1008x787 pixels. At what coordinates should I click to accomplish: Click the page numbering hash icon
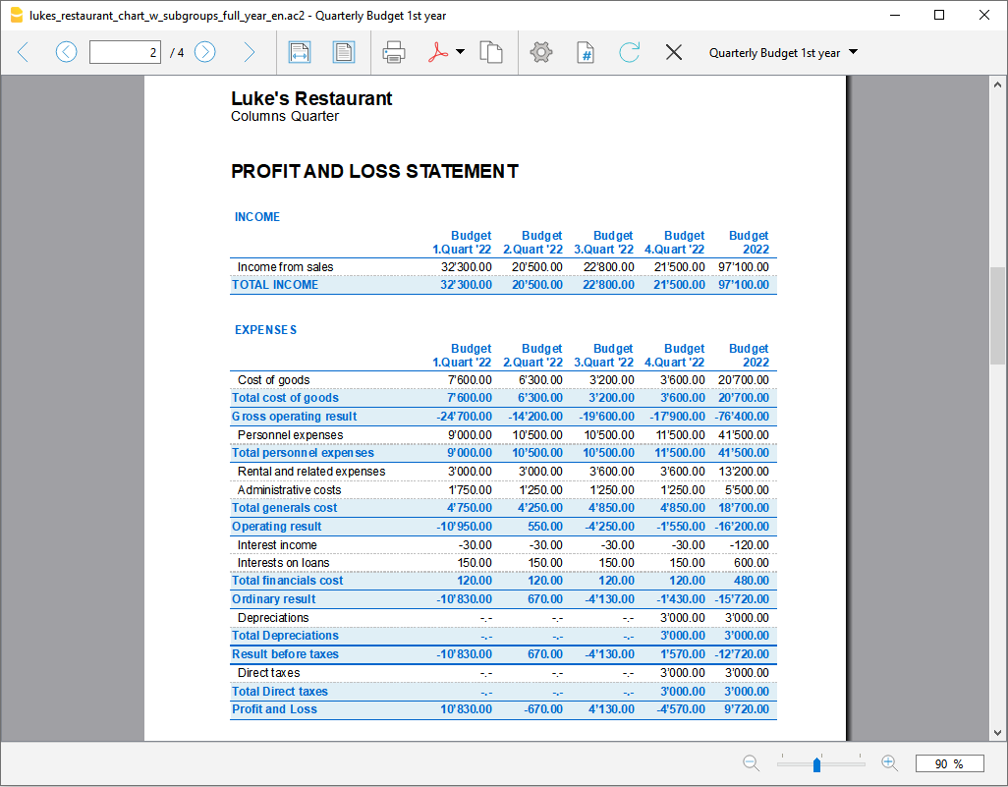click(585, 52)
